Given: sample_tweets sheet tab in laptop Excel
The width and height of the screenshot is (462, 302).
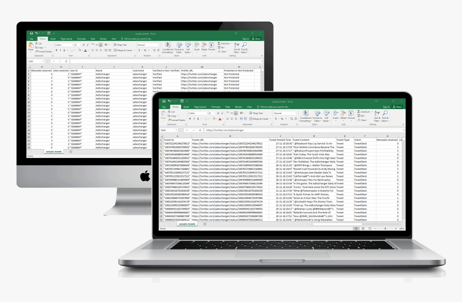Looking at the screenshot, I should 187,224.
